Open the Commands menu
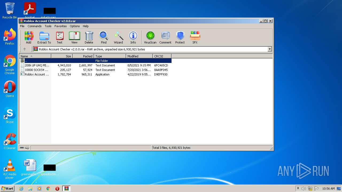The height and width of the screenshot is (192, 342). 34,26
